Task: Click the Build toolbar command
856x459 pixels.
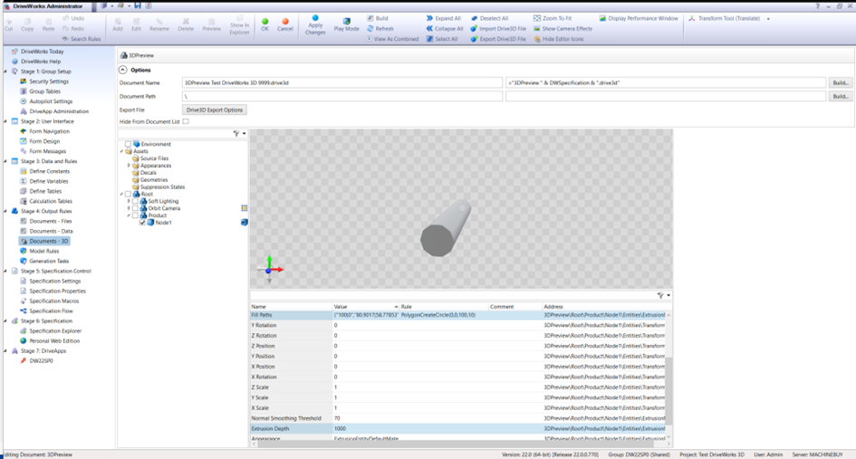Action: tap(377, 18)
